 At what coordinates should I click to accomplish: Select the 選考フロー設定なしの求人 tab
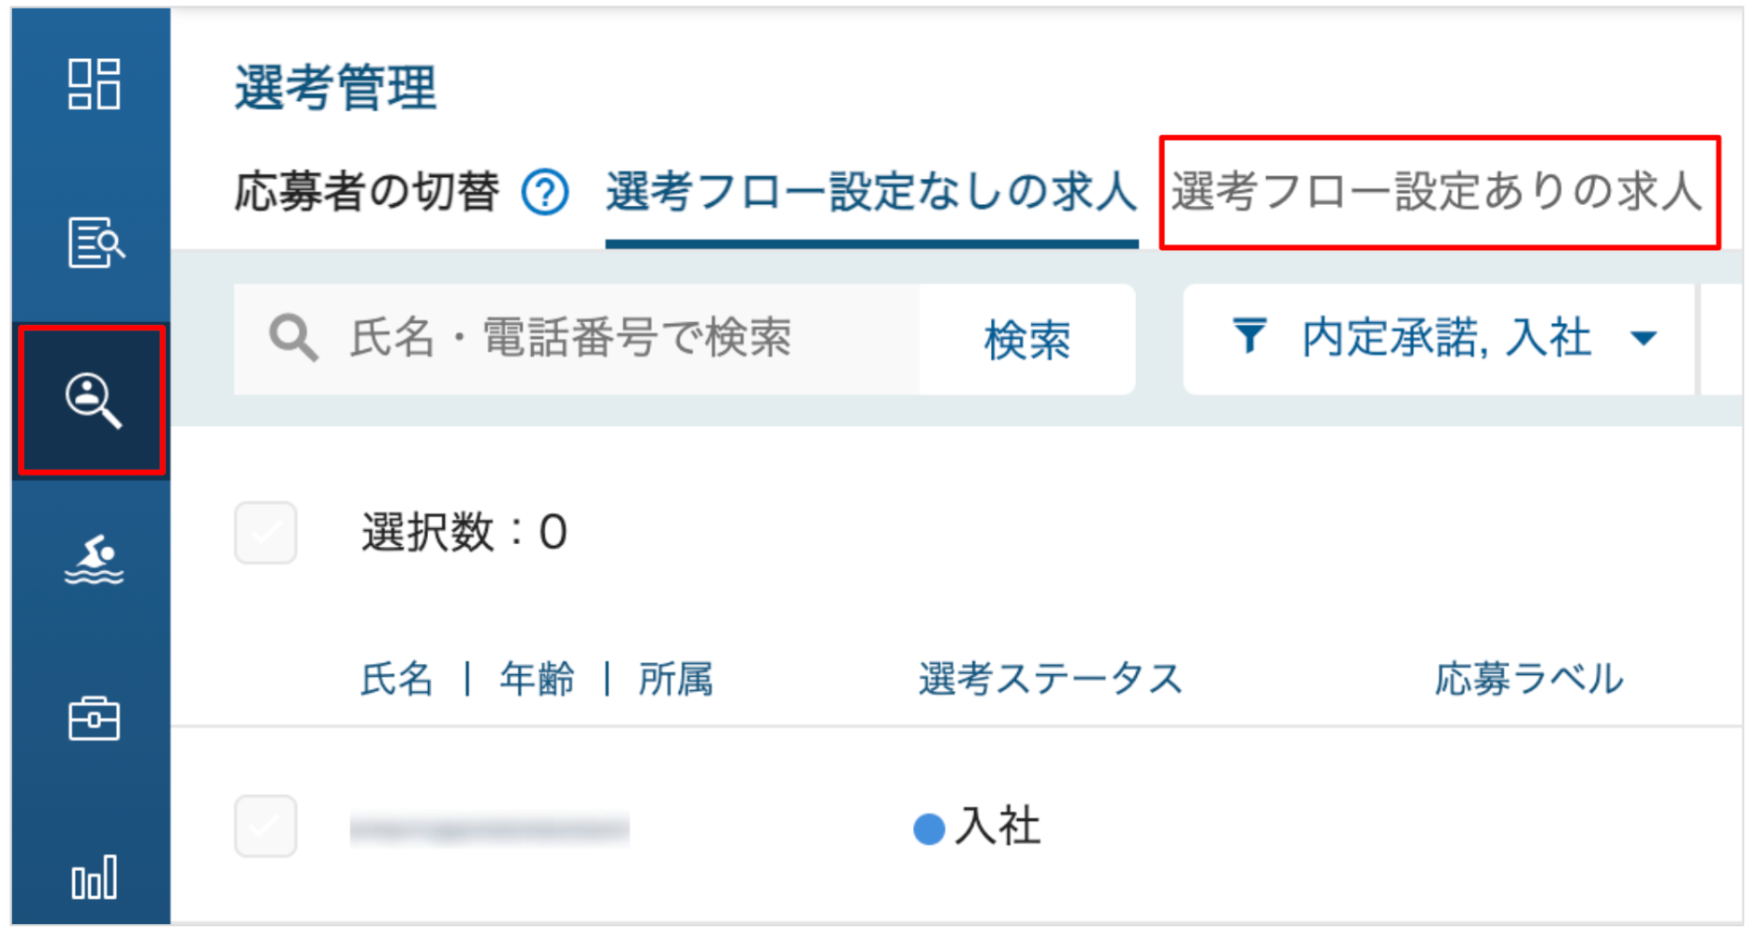(x=871, y=192)
